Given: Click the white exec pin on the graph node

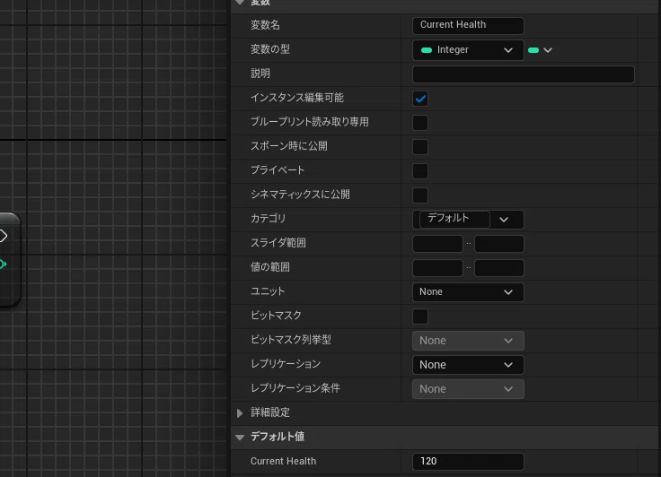Looking at the screenshot, I should [3, 236].
